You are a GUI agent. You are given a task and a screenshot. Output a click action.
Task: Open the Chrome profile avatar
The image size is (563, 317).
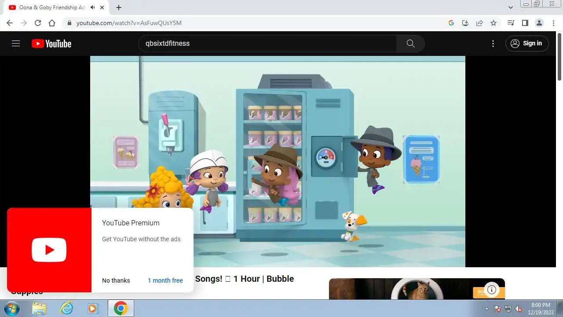tap(539, 23)
